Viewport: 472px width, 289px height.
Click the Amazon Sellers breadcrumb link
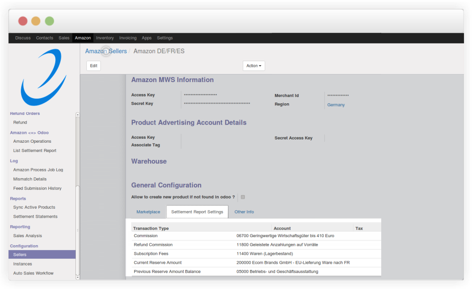[x=106, y=51]
